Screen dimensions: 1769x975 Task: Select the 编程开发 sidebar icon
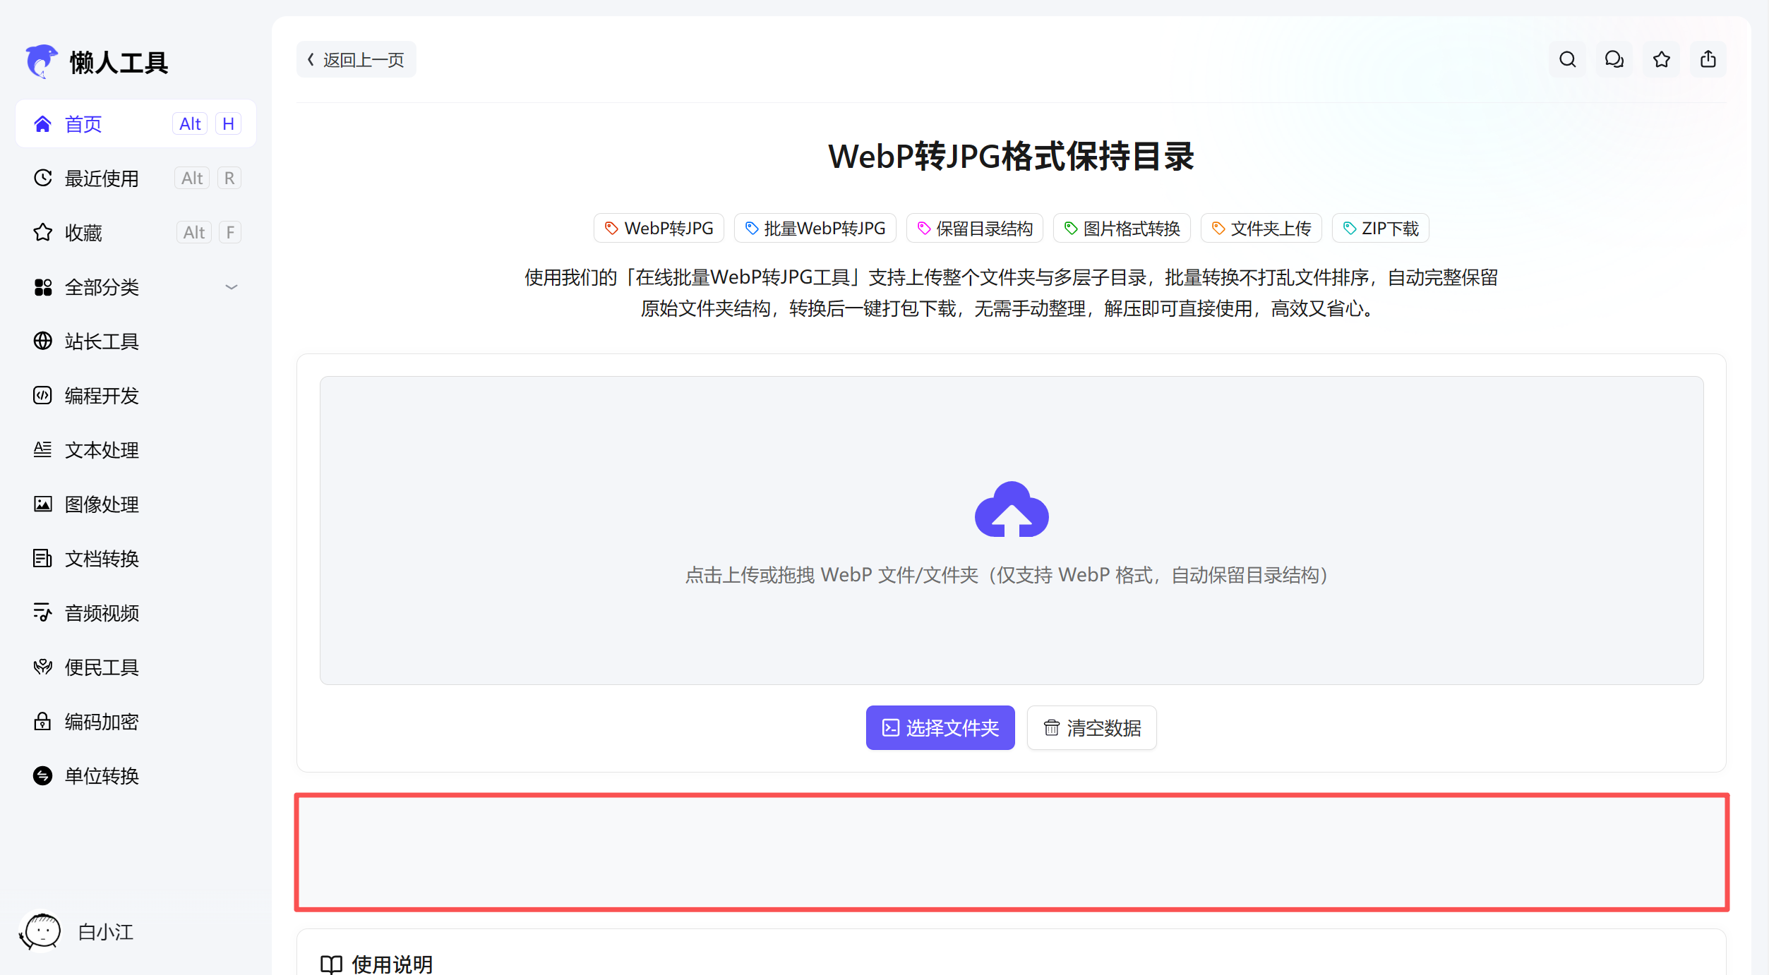(x=42, y=396)
